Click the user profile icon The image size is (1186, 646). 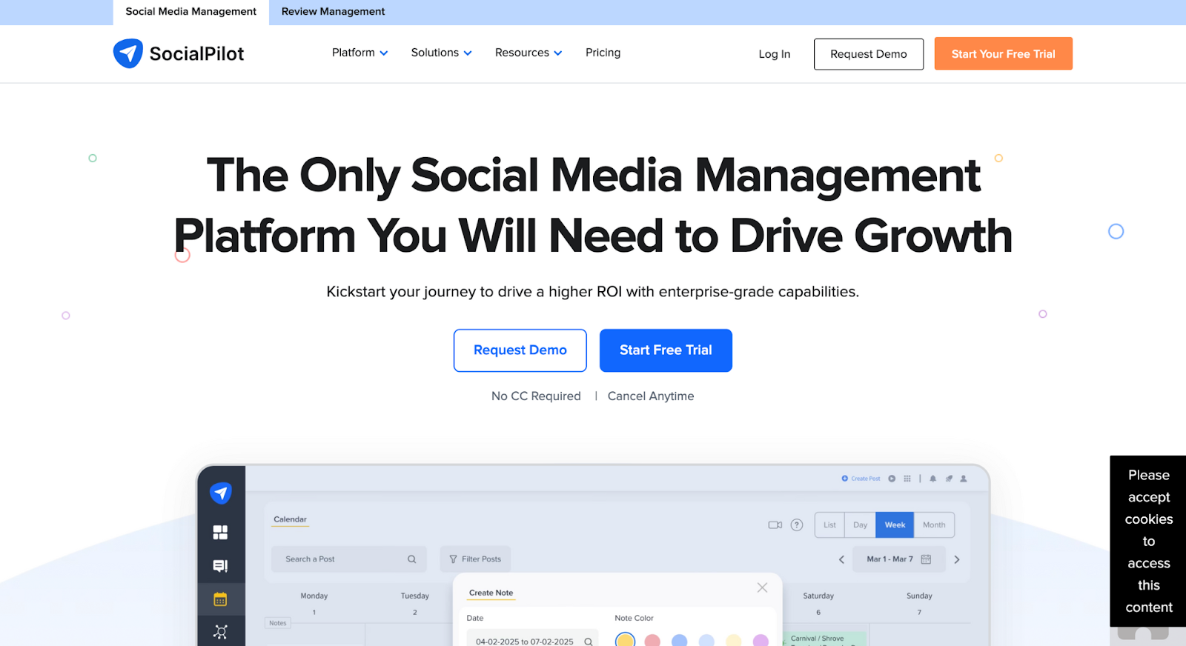(964, 479)
